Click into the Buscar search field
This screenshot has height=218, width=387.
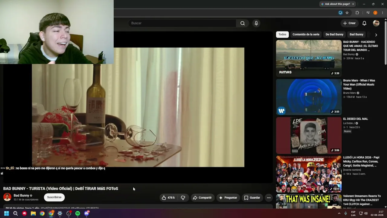coord(182,23)
